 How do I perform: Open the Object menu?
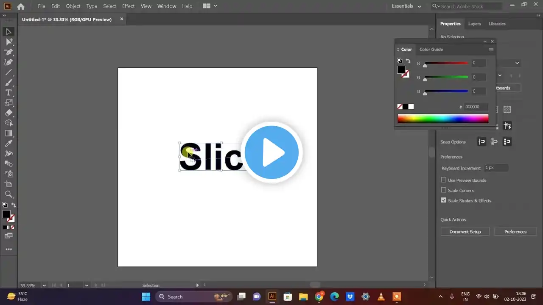click(x=73, y=6)
